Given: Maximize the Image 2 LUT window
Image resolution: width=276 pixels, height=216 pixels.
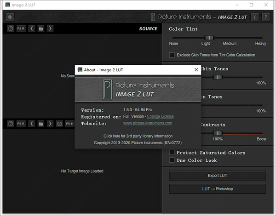Looking at the screenshot, I should tap(252, 5).
